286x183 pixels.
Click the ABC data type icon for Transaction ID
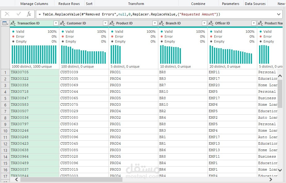point(13,23)
